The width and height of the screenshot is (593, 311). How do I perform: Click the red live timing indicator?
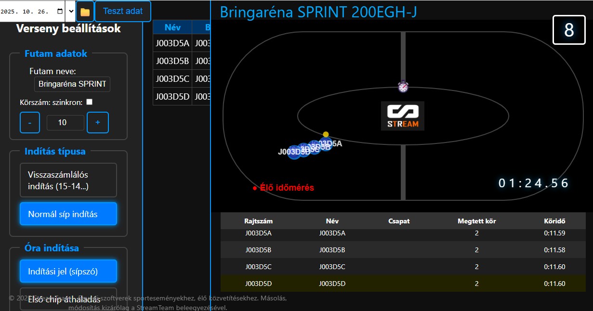[283, 188]
